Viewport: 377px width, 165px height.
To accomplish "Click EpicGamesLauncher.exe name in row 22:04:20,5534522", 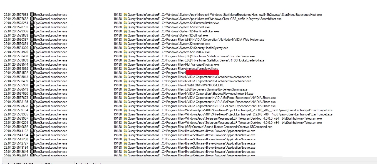I will [x=51, y=73].
